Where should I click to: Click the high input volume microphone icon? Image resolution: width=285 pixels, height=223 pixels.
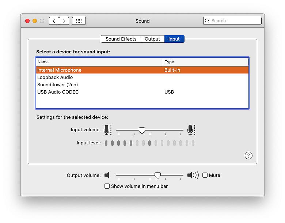[191, 130]
